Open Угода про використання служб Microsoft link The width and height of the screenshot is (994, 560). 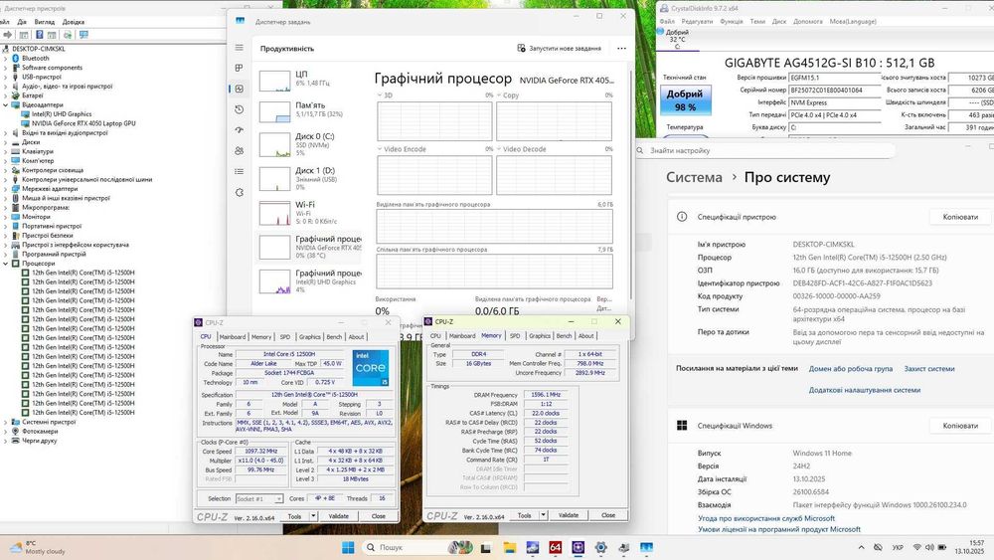pyautogui.click(x=766, y=519)
